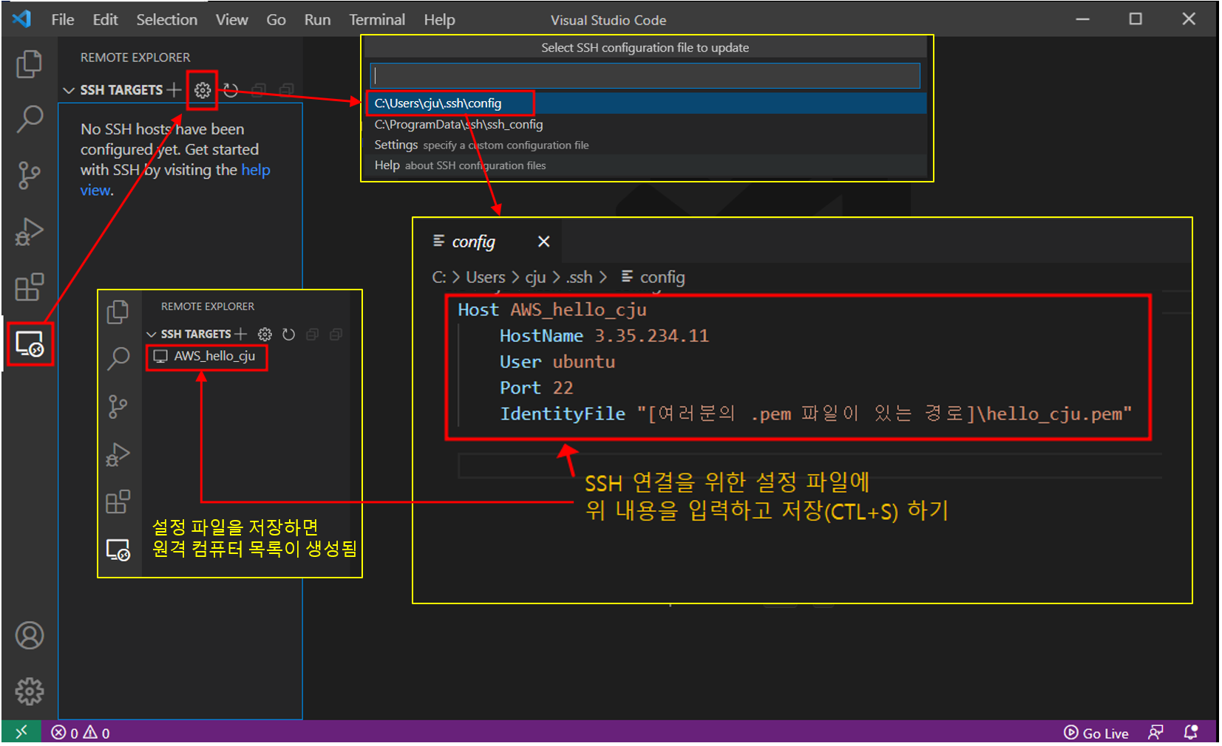Click config file name in breadcrumb
This screenshot has width=1222, height=746.
click(x=654, y=277)
